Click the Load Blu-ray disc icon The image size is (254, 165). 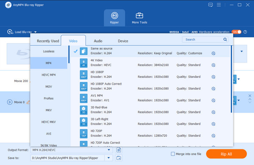coord(10,32)
